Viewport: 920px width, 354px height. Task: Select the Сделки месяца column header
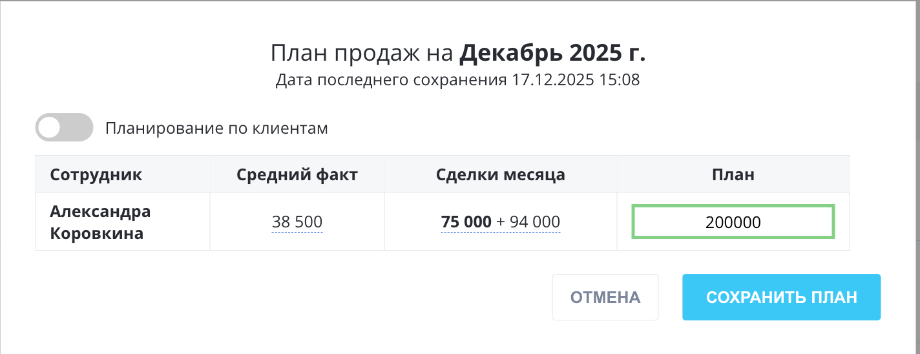(x=500, y=174)
